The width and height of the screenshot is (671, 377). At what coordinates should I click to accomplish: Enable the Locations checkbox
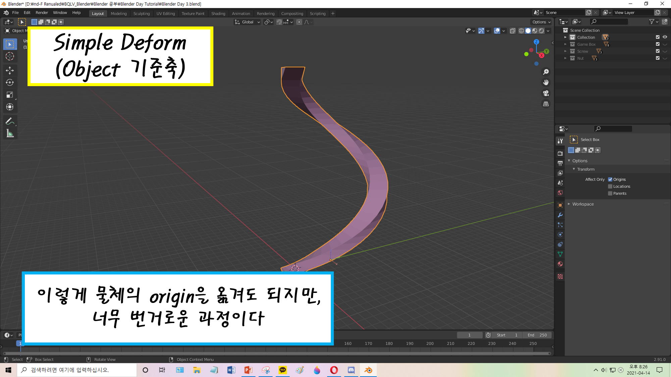coord(610,186)
